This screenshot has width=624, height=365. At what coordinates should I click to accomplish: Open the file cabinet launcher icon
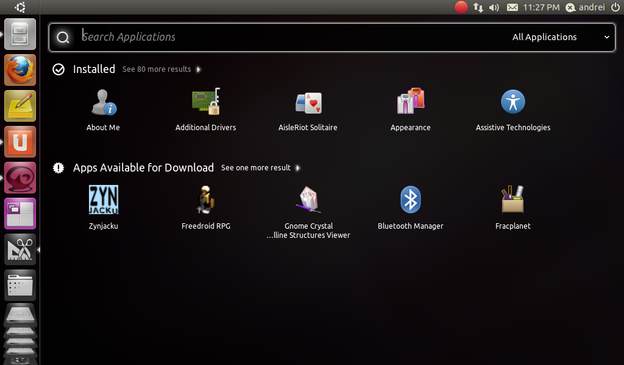coord(20,34)
